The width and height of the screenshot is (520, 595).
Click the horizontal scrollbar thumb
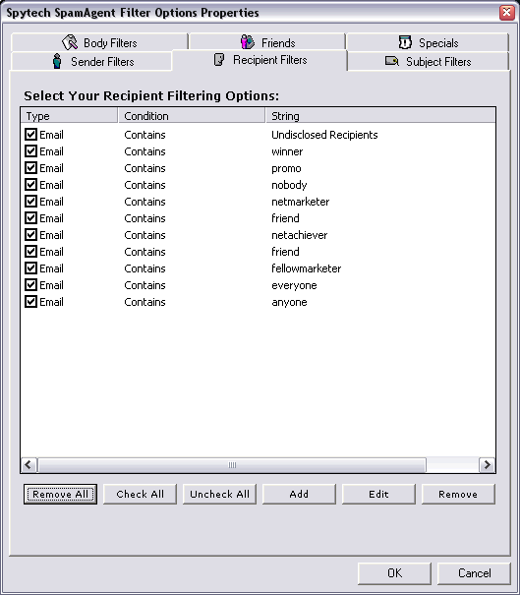pyautogui.click(x=232, y=465)
